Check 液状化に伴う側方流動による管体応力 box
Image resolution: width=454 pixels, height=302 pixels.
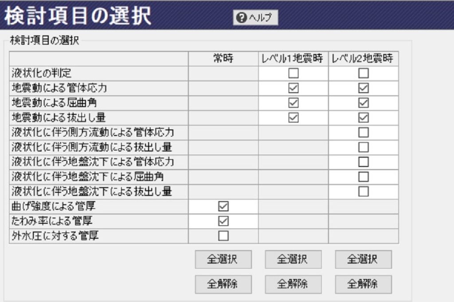(x=364, y=132)
